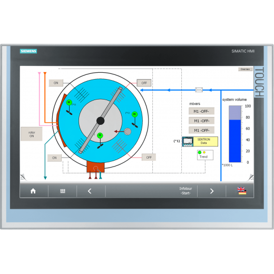This screenshot has width=274, height=274.
Task: Advance with the right arrow icon
Action: pos(212,191)
